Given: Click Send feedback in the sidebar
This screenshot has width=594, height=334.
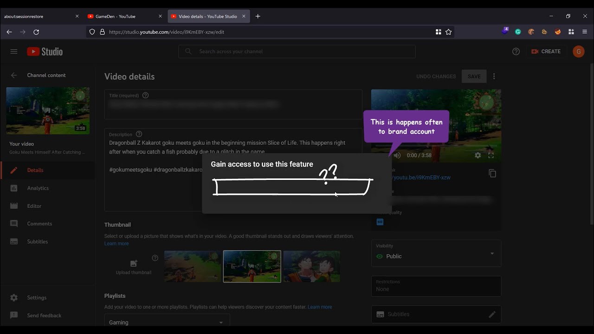Looking at the screenshot, I should [47, 315].
